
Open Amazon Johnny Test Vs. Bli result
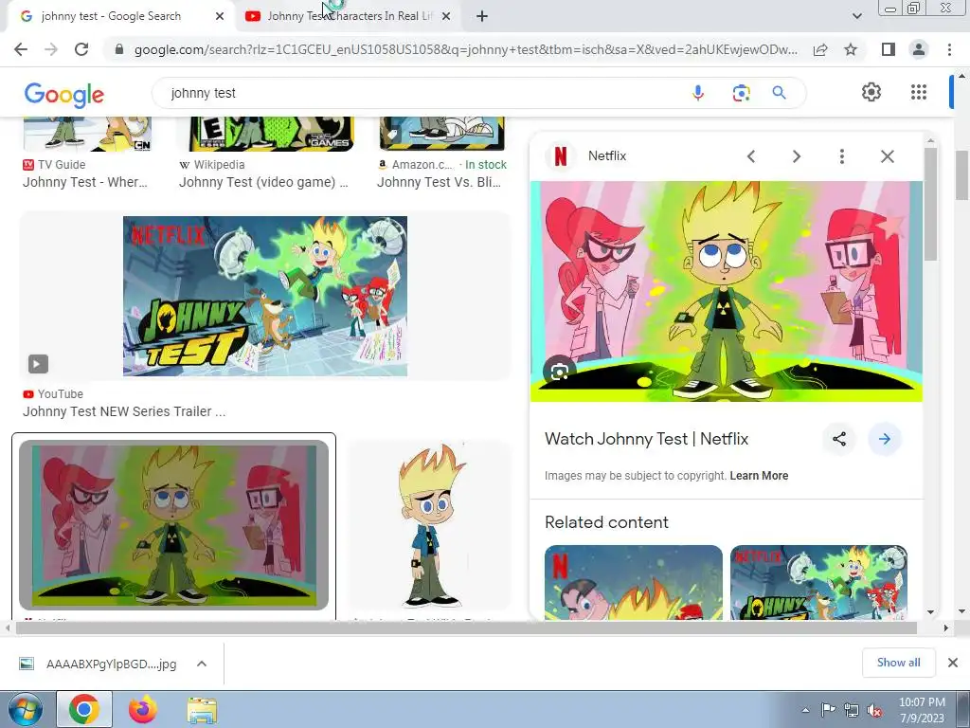[x=439, y=182]
